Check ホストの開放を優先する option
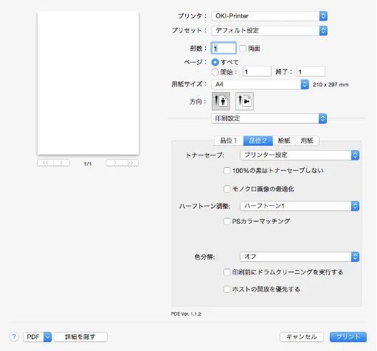 pos(226,289)
